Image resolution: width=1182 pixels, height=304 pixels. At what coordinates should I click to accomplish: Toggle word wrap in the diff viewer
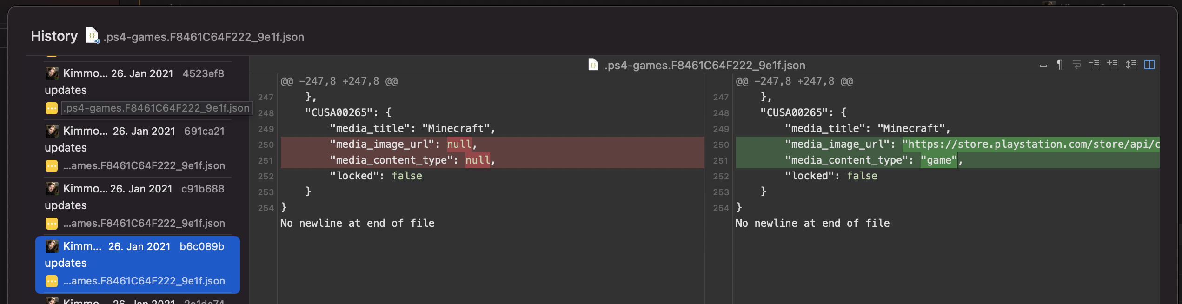pyautogui.click(x=1076, y=65)
